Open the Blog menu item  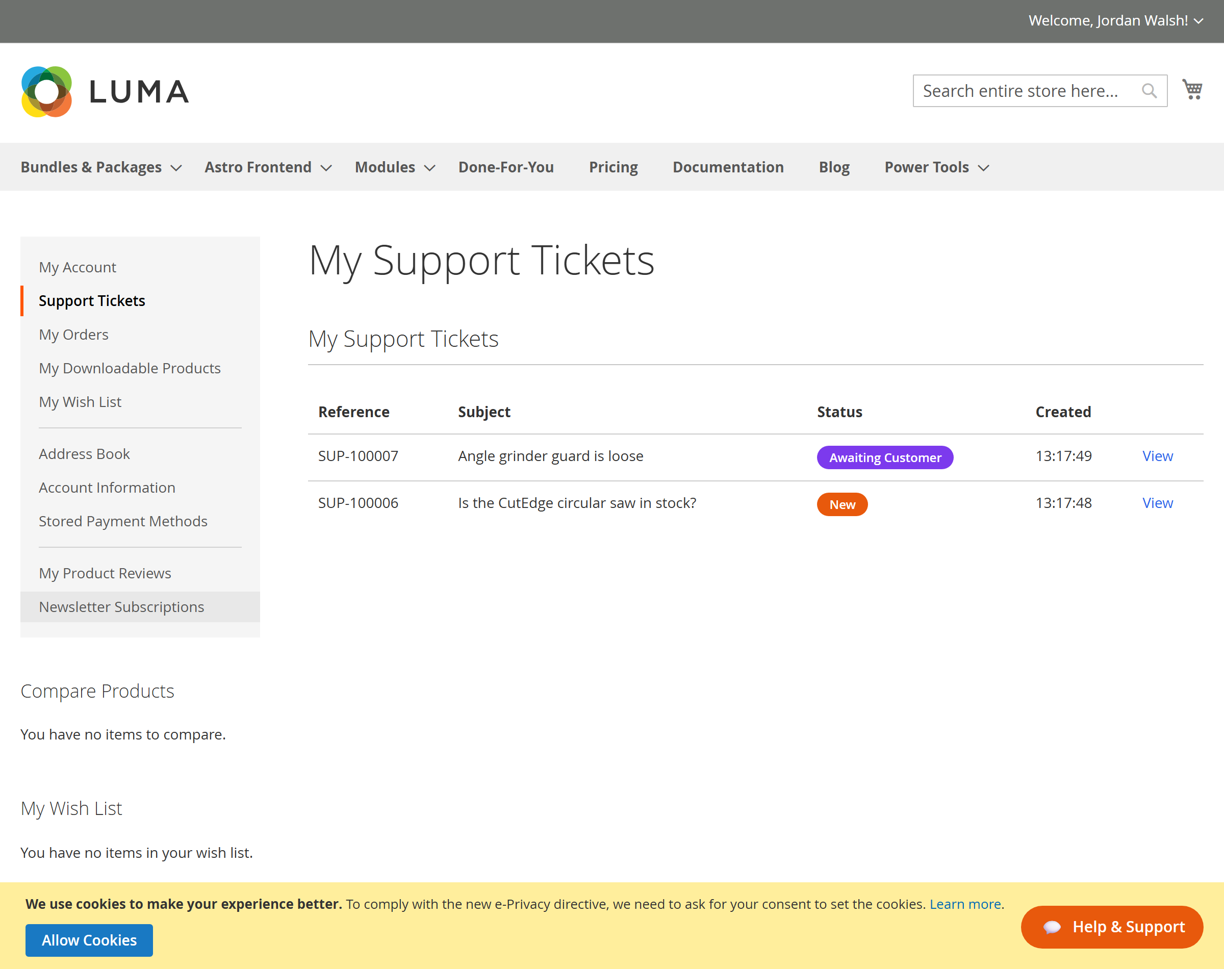coord(834,167)
